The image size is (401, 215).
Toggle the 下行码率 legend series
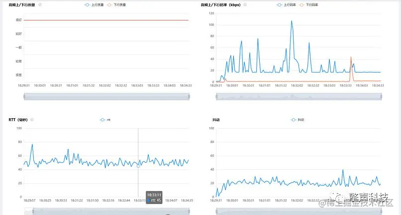pyautogui.click(x=308, y=5)
